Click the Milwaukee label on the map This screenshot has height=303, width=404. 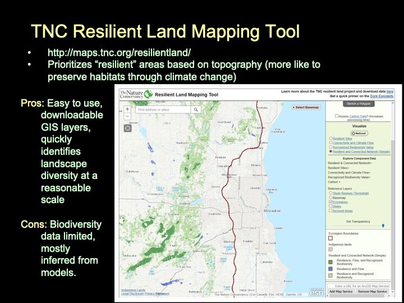click(272, 211)
